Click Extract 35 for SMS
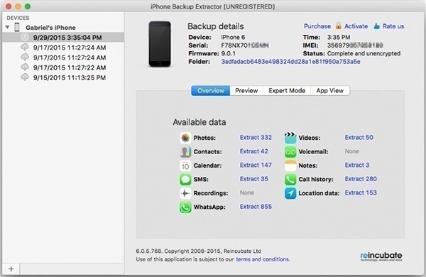 (253, 179)
